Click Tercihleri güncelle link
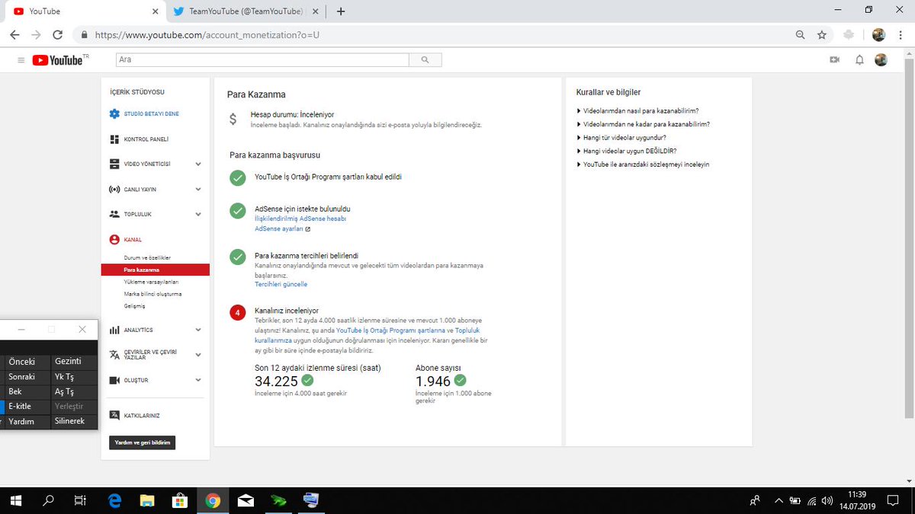This screenshot has height=514, width=915. 281,284
